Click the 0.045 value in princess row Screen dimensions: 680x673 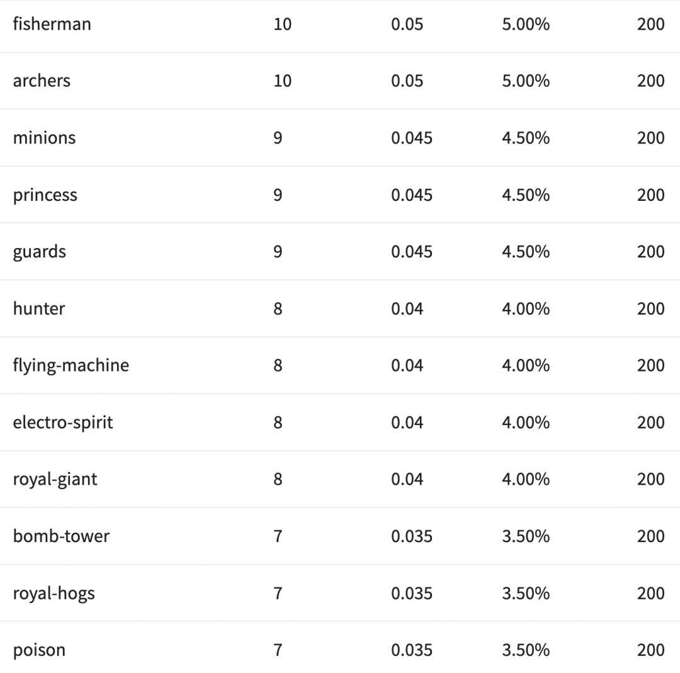click(412, 195)
